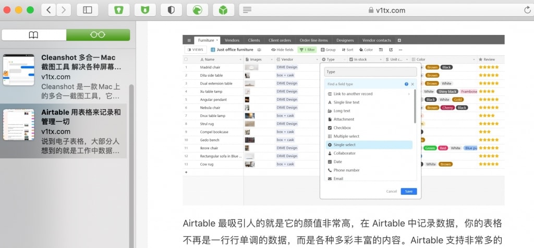Click the Just office furniture view name
Viewport: 534px width, 248px height.
(235, 50)
